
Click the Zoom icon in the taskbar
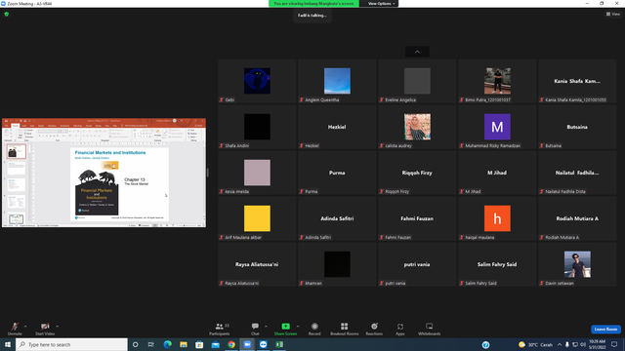(x=247, y=344)
